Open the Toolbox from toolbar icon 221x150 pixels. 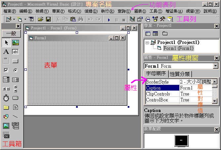pyautogui.click(x=163, y=19)
